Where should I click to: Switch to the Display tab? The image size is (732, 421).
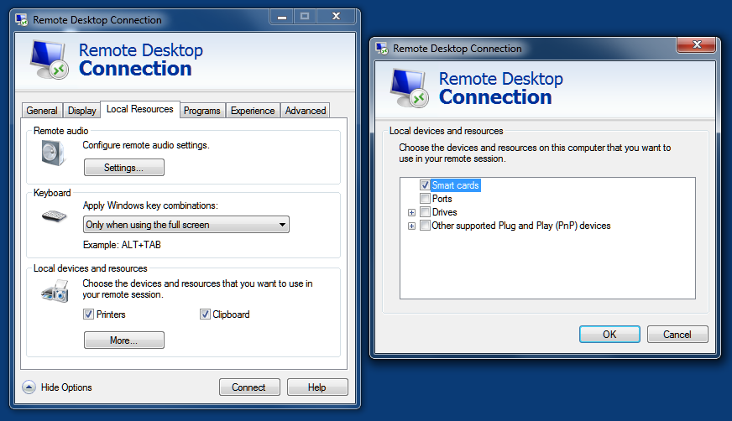81,111
